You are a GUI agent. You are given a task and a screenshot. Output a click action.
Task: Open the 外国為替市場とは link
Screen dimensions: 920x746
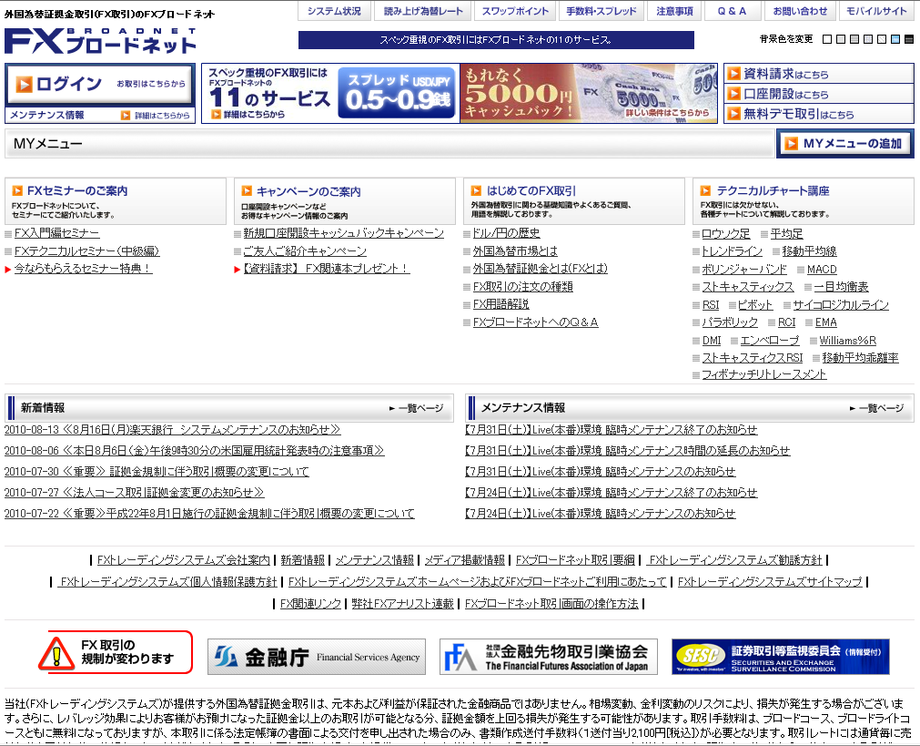(x=515, y=251)
